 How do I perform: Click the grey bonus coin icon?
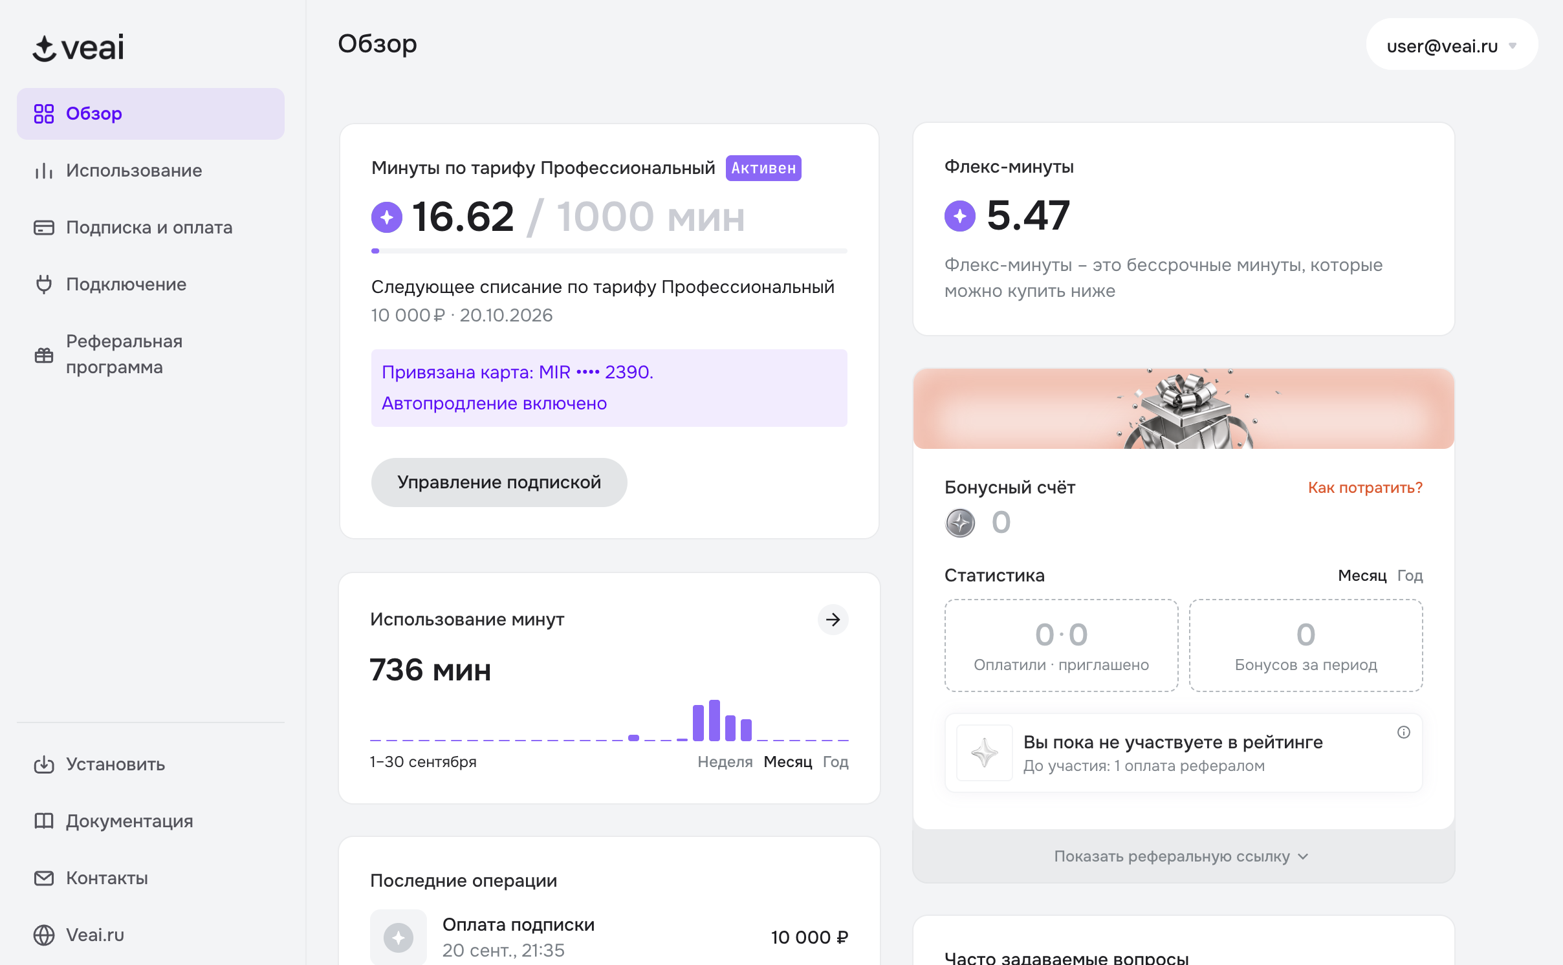pos(960,523)
